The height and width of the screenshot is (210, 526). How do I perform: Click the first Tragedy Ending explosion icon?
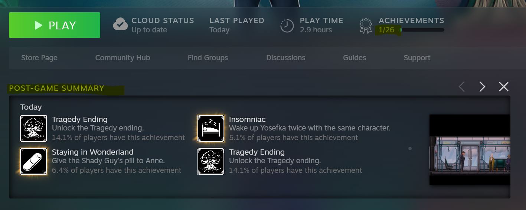33,129
